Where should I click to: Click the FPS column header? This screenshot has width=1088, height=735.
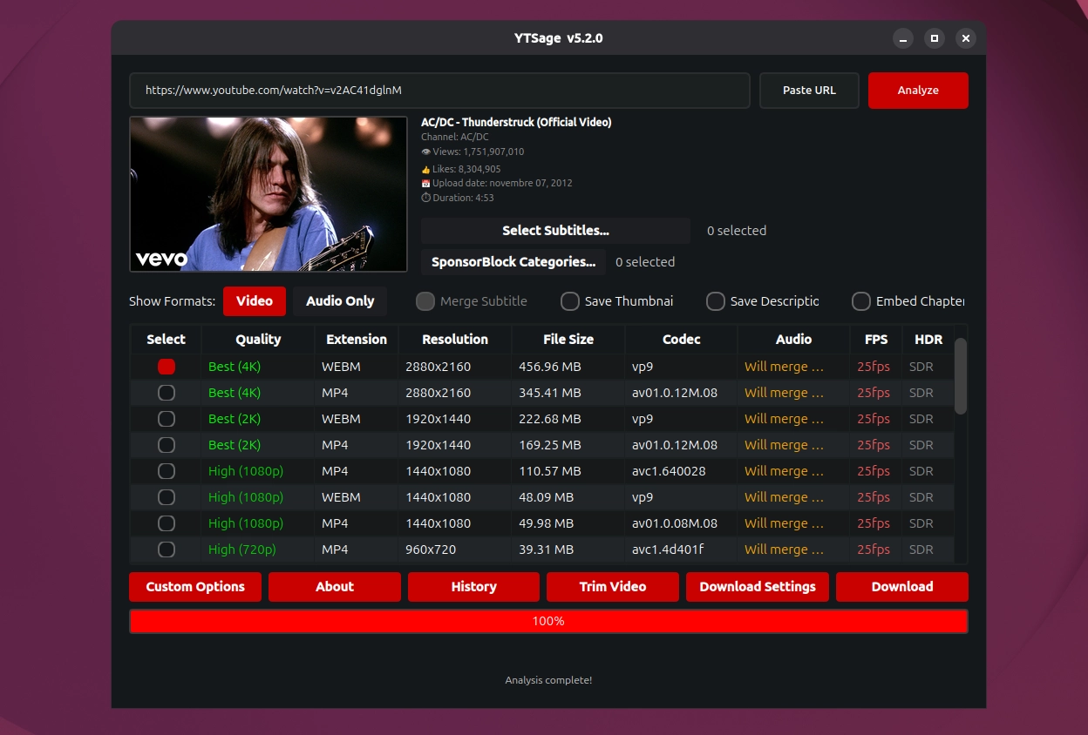point(876,340)
